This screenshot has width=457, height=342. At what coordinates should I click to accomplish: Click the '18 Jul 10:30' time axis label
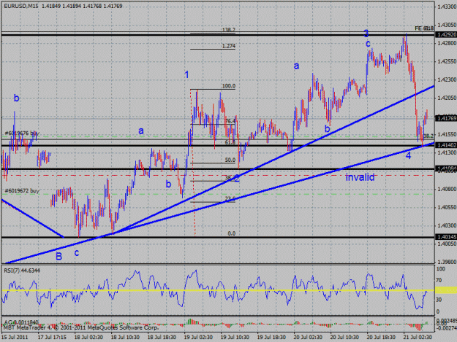[x=125, y=337]
